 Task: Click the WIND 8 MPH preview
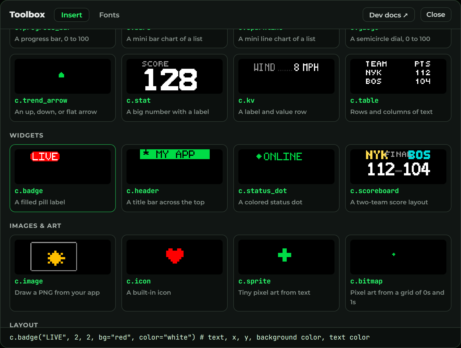tap(286, 76)
